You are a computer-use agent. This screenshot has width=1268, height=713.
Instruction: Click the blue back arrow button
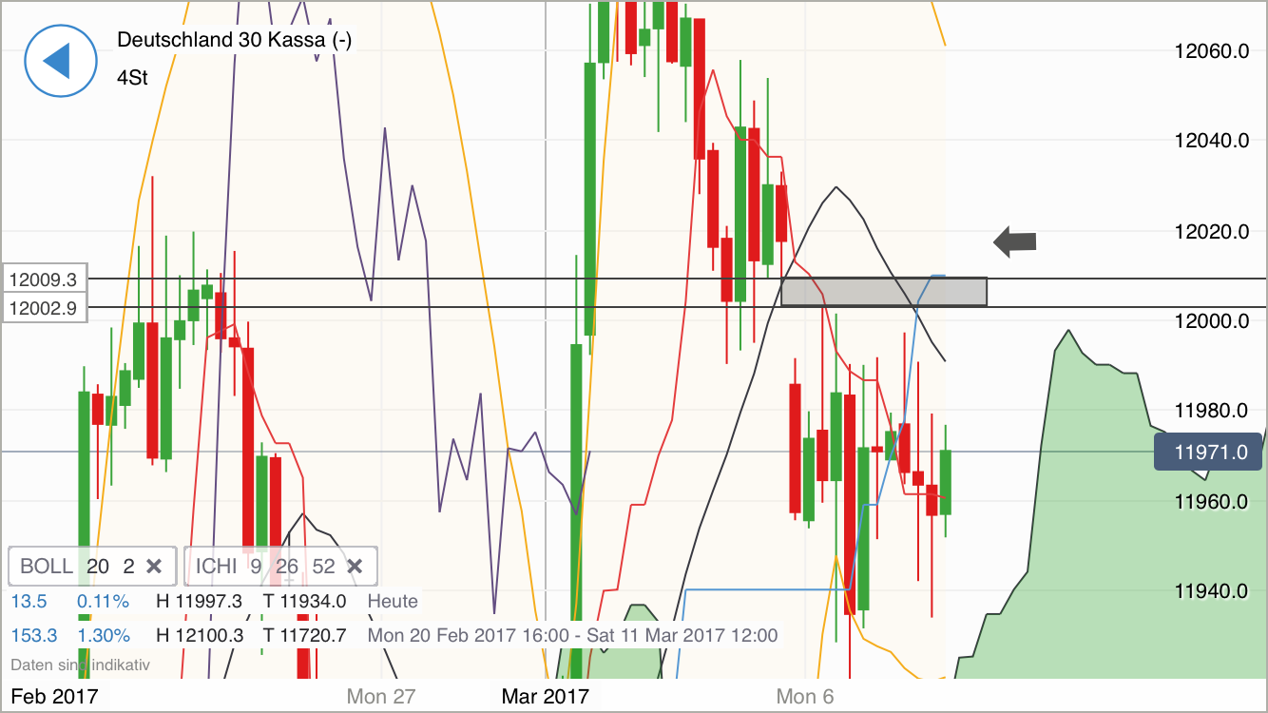coord(61,61)
